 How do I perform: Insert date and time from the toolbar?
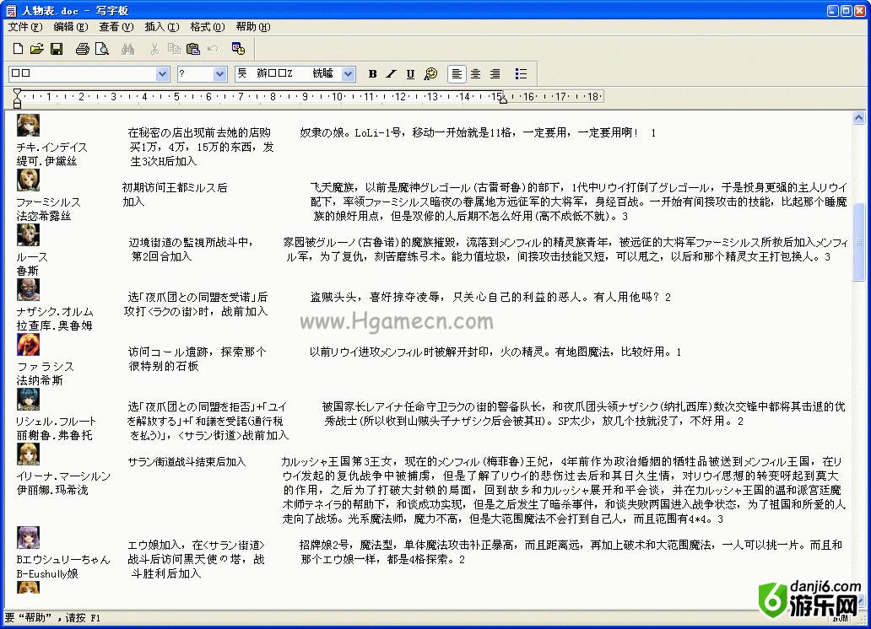click(x=238, y=49)
